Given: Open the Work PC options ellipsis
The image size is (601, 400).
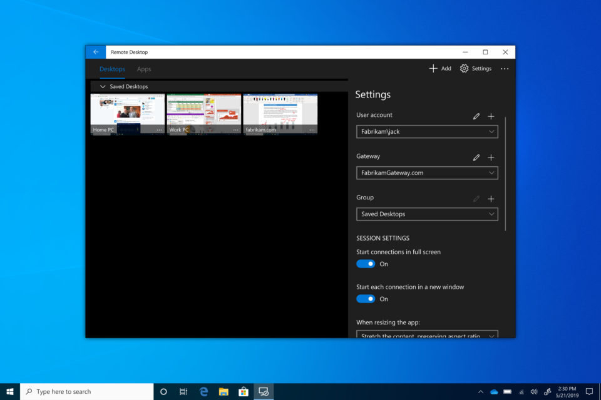Looking at the screenshot, I should pyautogui.click(x=236, y=130).
